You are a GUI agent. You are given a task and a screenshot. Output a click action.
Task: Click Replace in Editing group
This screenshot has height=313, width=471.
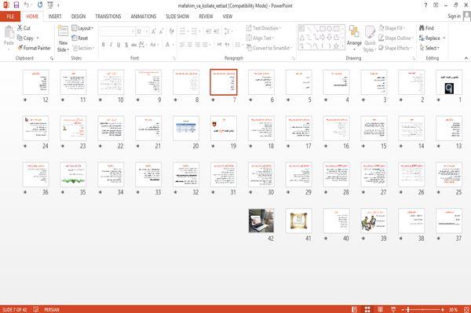click(x=430, y=38)
